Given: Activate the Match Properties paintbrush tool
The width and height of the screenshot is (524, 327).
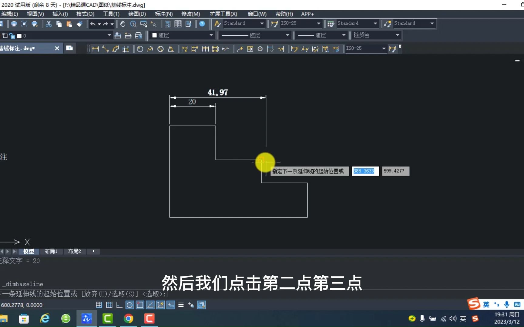Looking at the screenshot, I should pyautogui.click(x=79, y=24).
